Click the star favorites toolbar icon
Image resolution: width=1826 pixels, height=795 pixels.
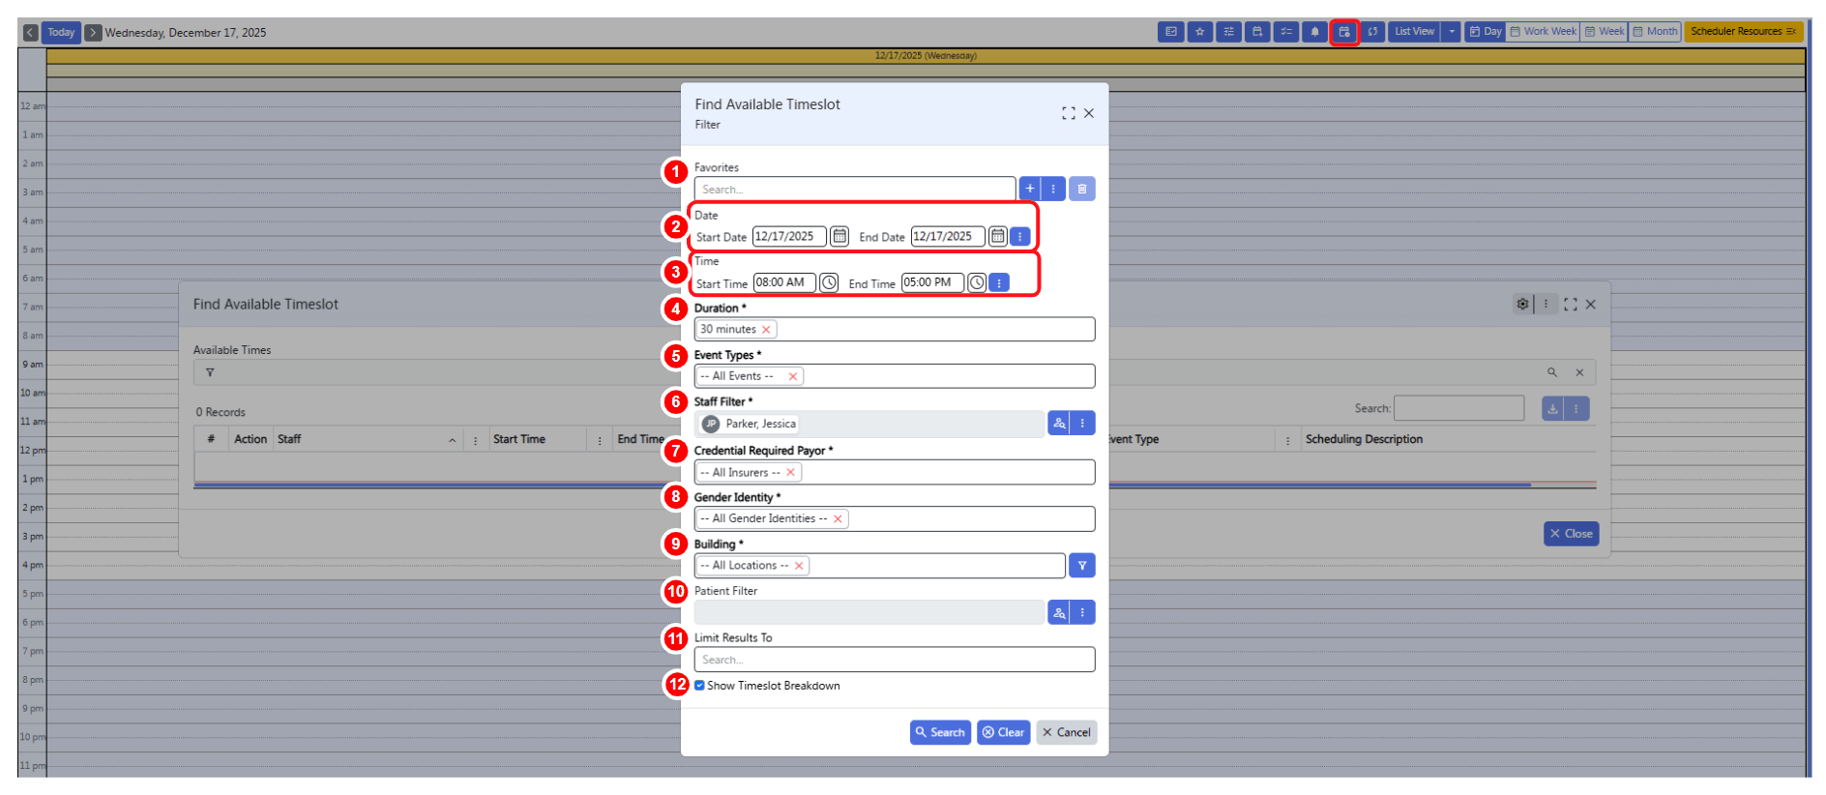tap(1200, 32)
